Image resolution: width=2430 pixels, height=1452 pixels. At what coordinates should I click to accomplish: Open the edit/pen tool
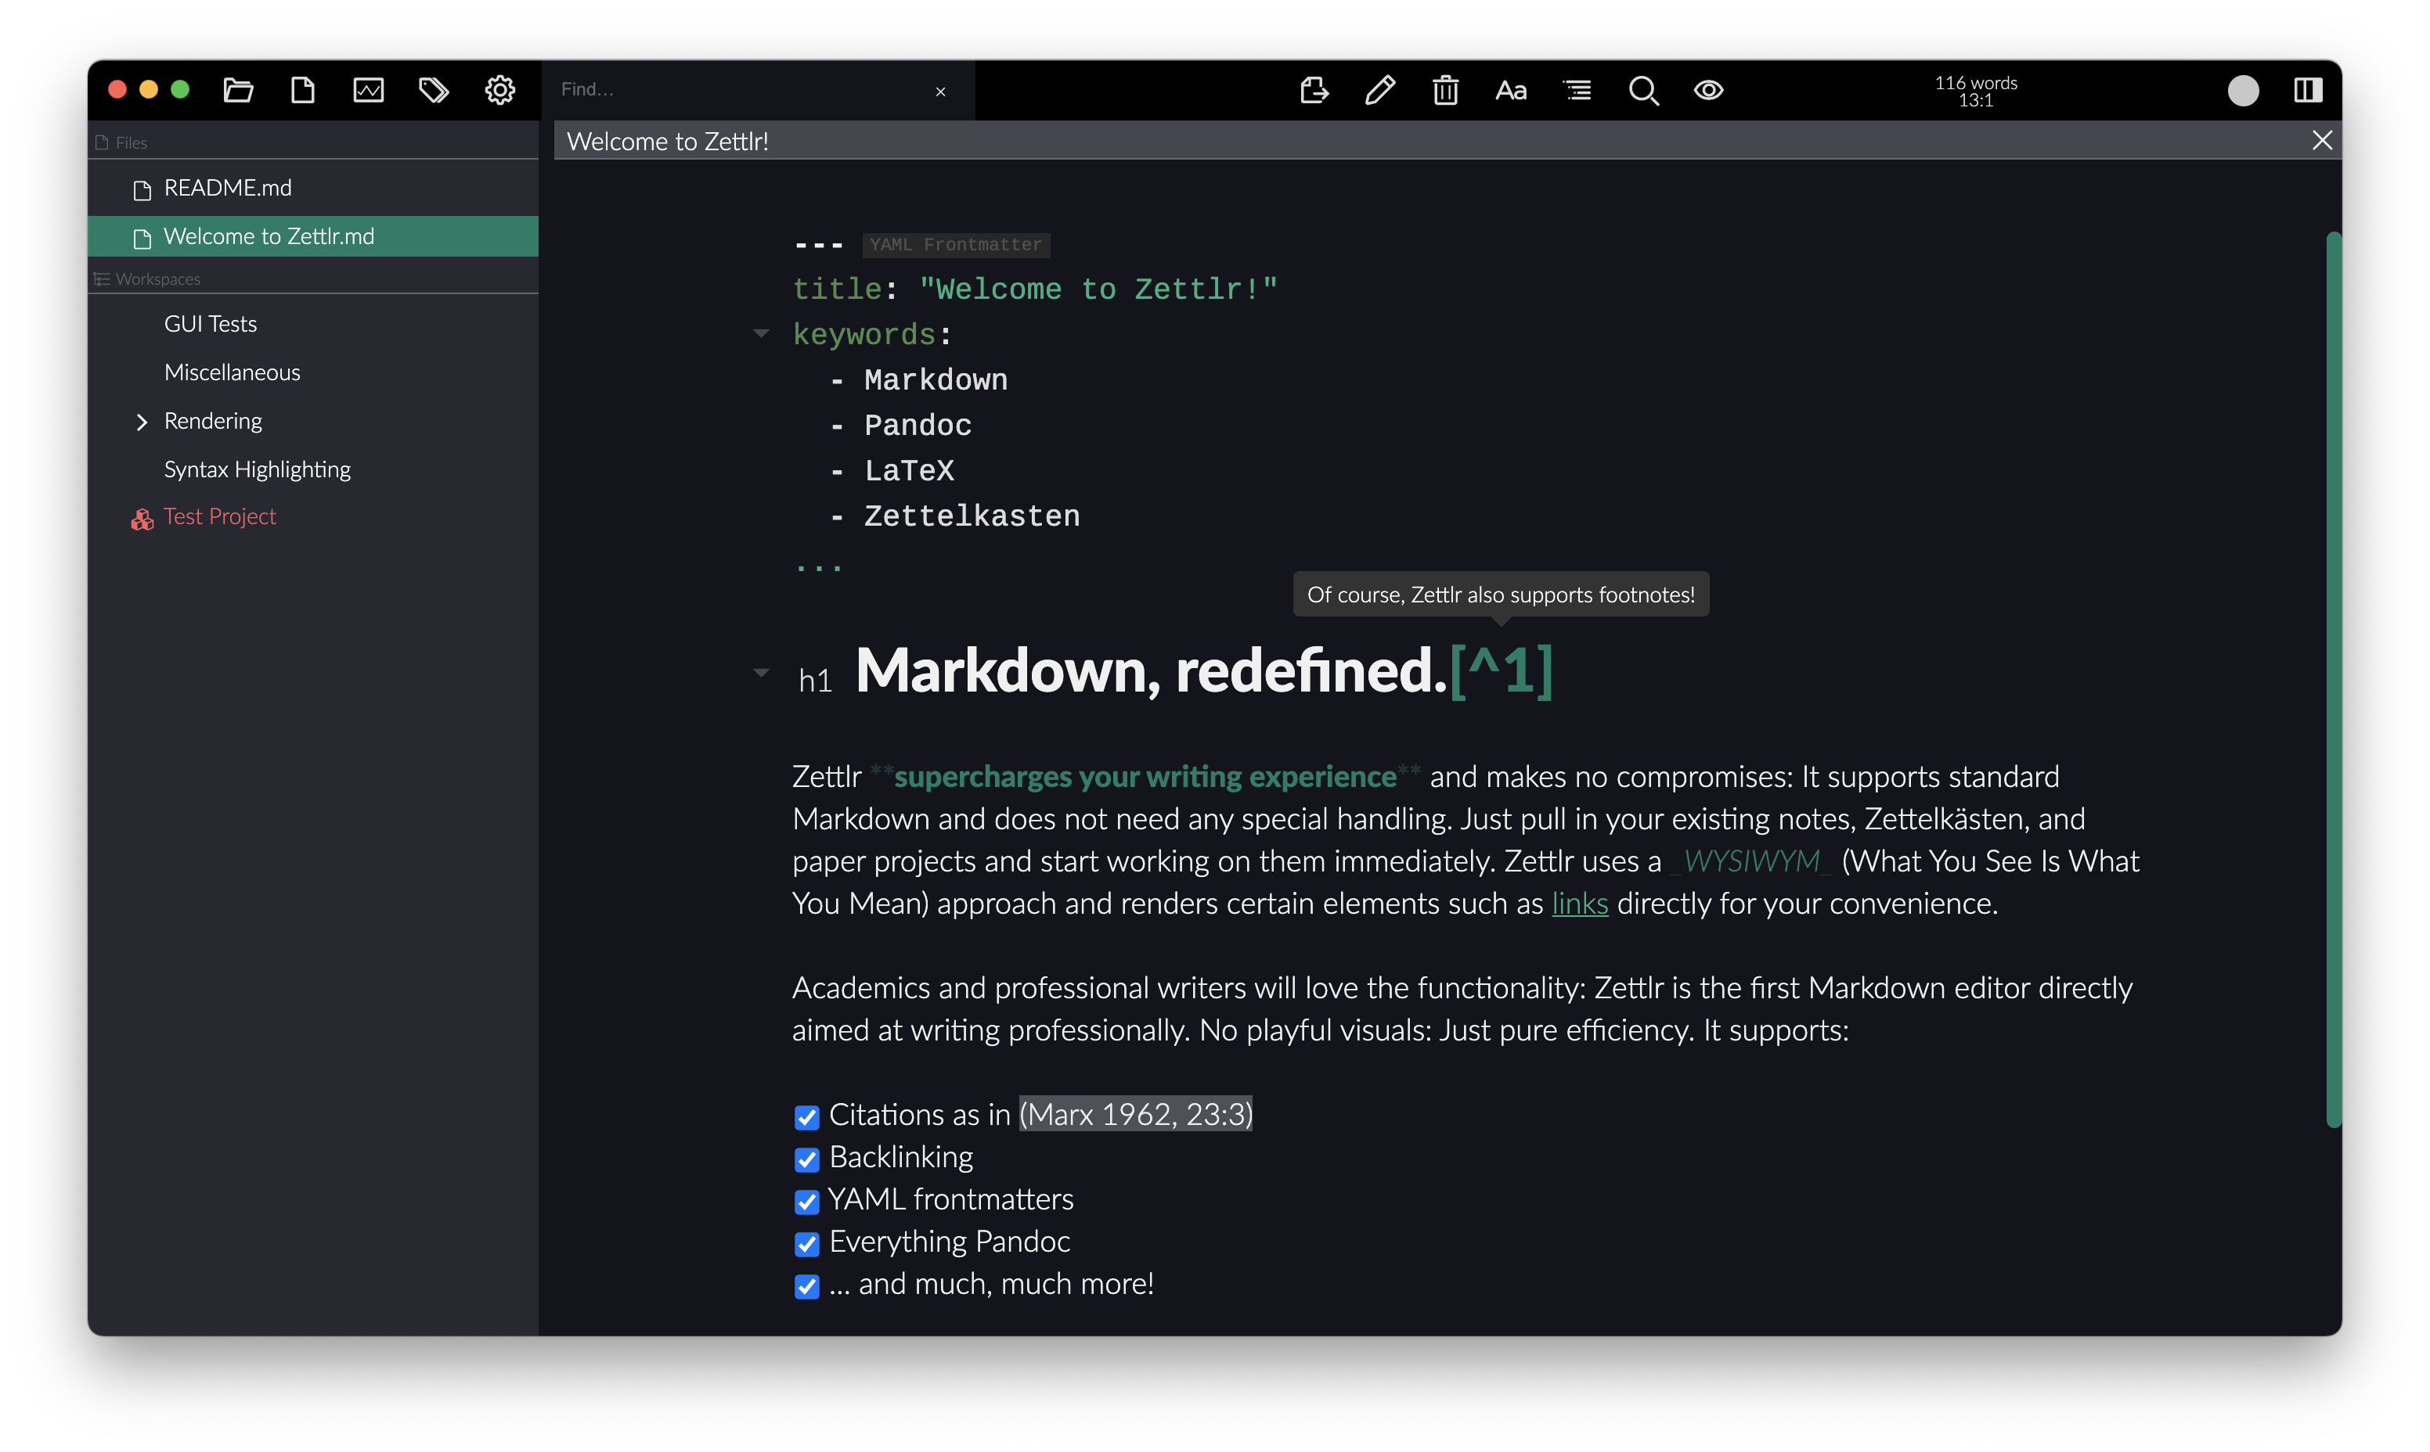coord(1379,88)
